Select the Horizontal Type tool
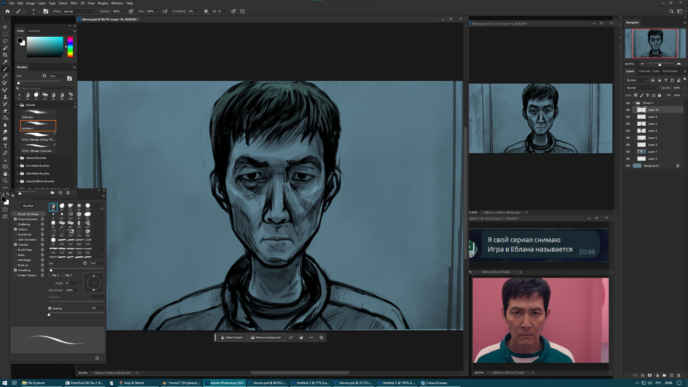This screenshot has height=387, width=688. (x=5, y=146)
